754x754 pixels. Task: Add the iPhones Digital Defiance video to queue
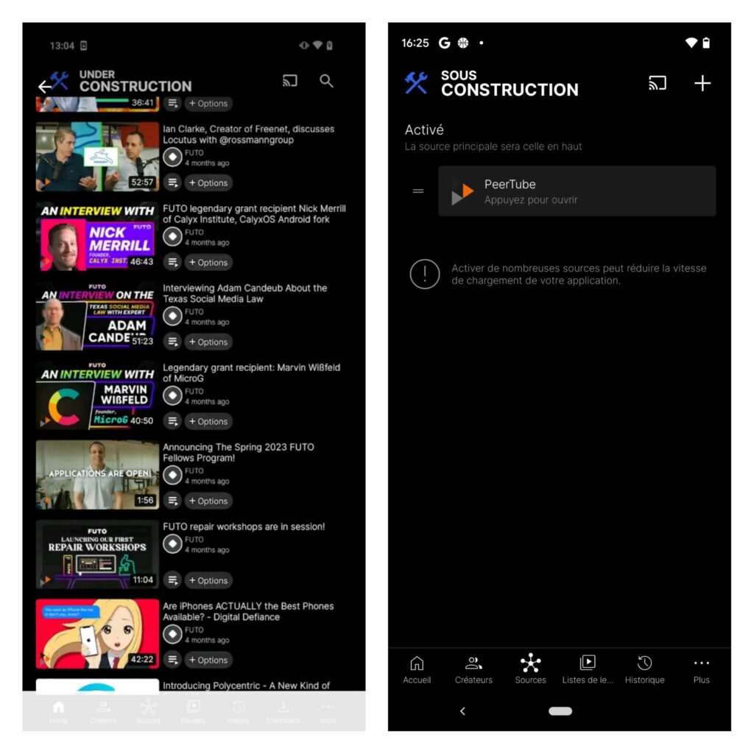172,660
